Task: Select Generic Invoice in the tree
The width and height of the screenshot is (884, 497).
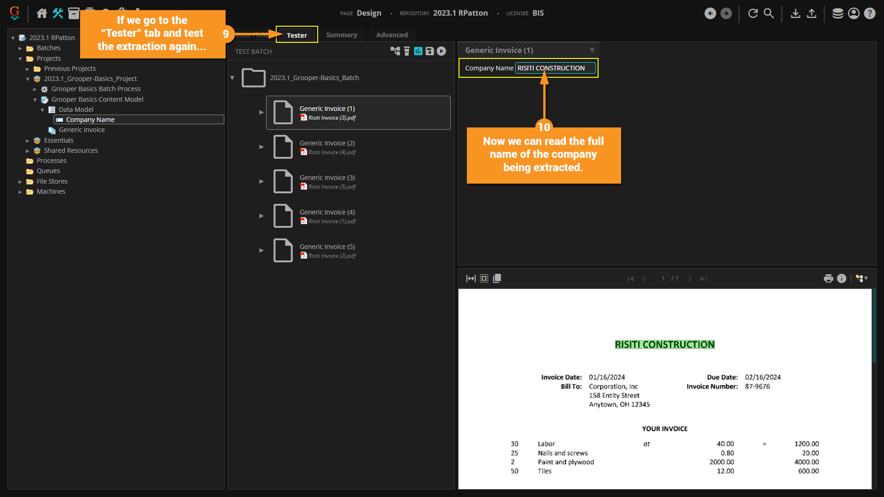Action: point(81,130)
